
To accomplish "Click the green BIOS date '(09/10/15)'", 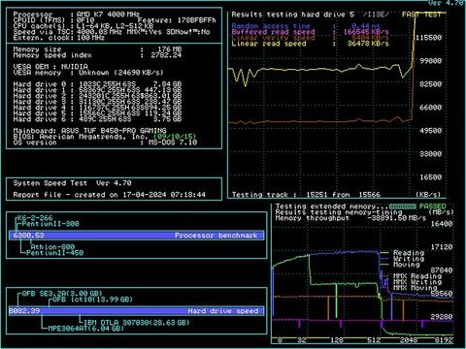I will (x=175, y=137).
